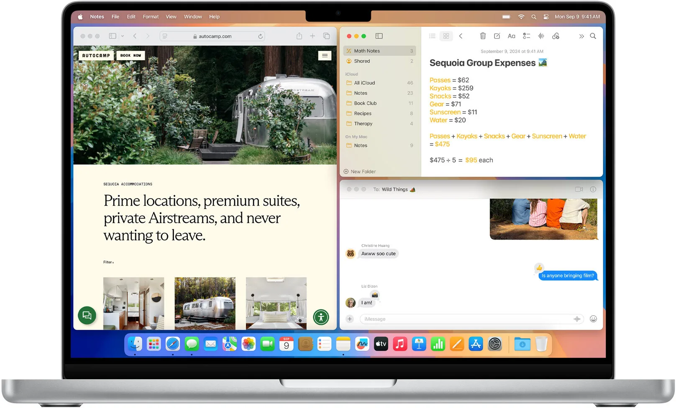Open the All iCloud folder
The image size is (676, 408).
coord(379,83)
